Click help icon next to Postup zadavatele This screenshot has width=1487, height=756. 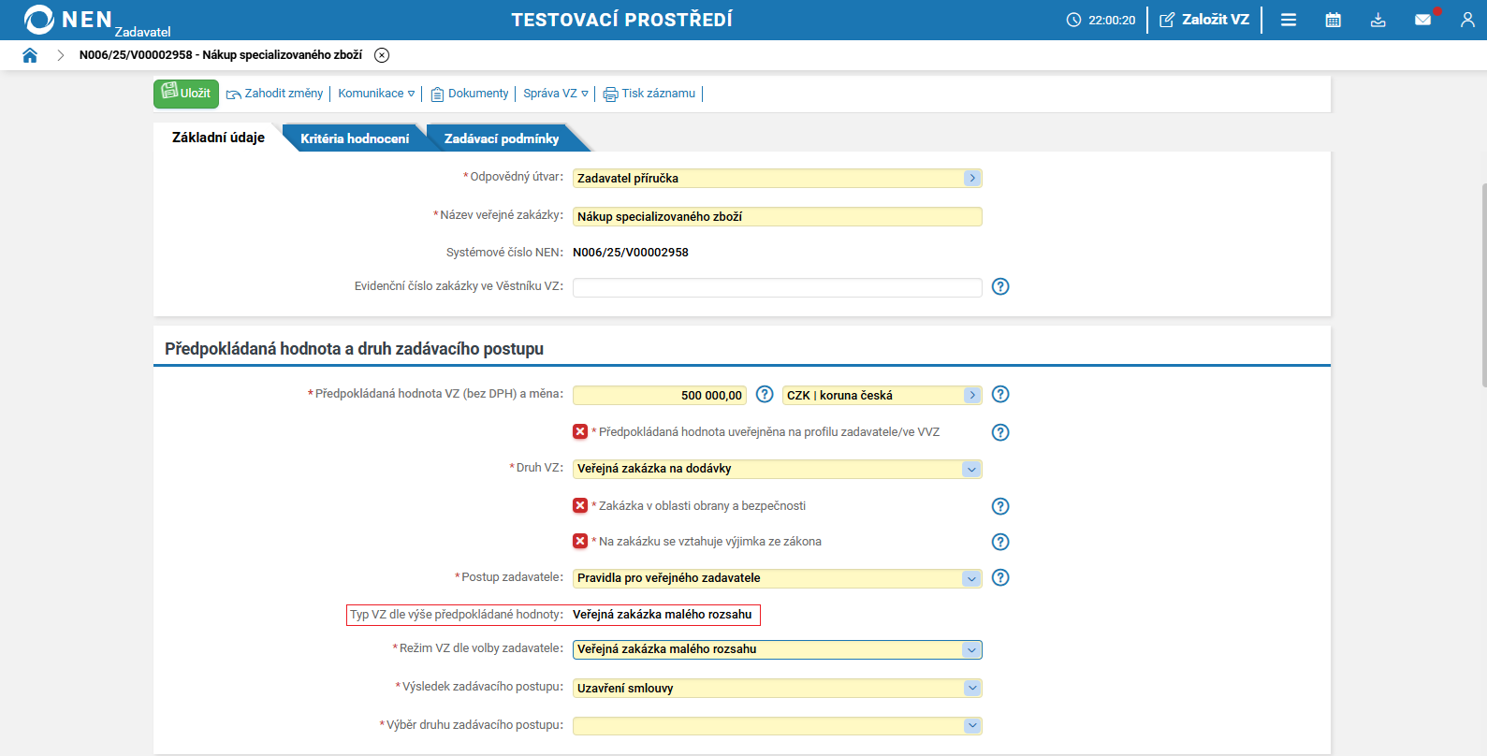pos(1000,577)
